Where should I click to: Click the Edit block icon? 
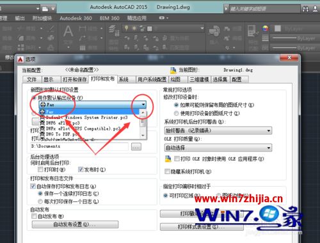coord(227,38)
